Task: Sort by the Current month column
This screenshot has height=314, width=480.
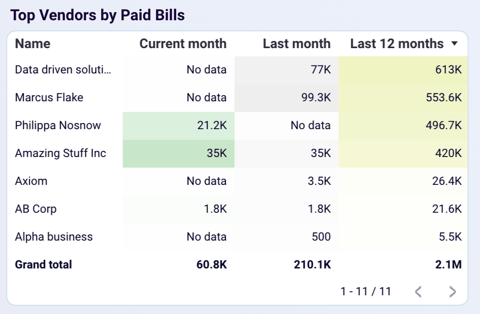Action: 182,44
